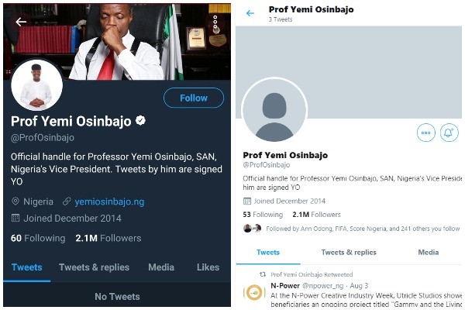
Task: Open the circular more options button
Action: click(426, 133)
